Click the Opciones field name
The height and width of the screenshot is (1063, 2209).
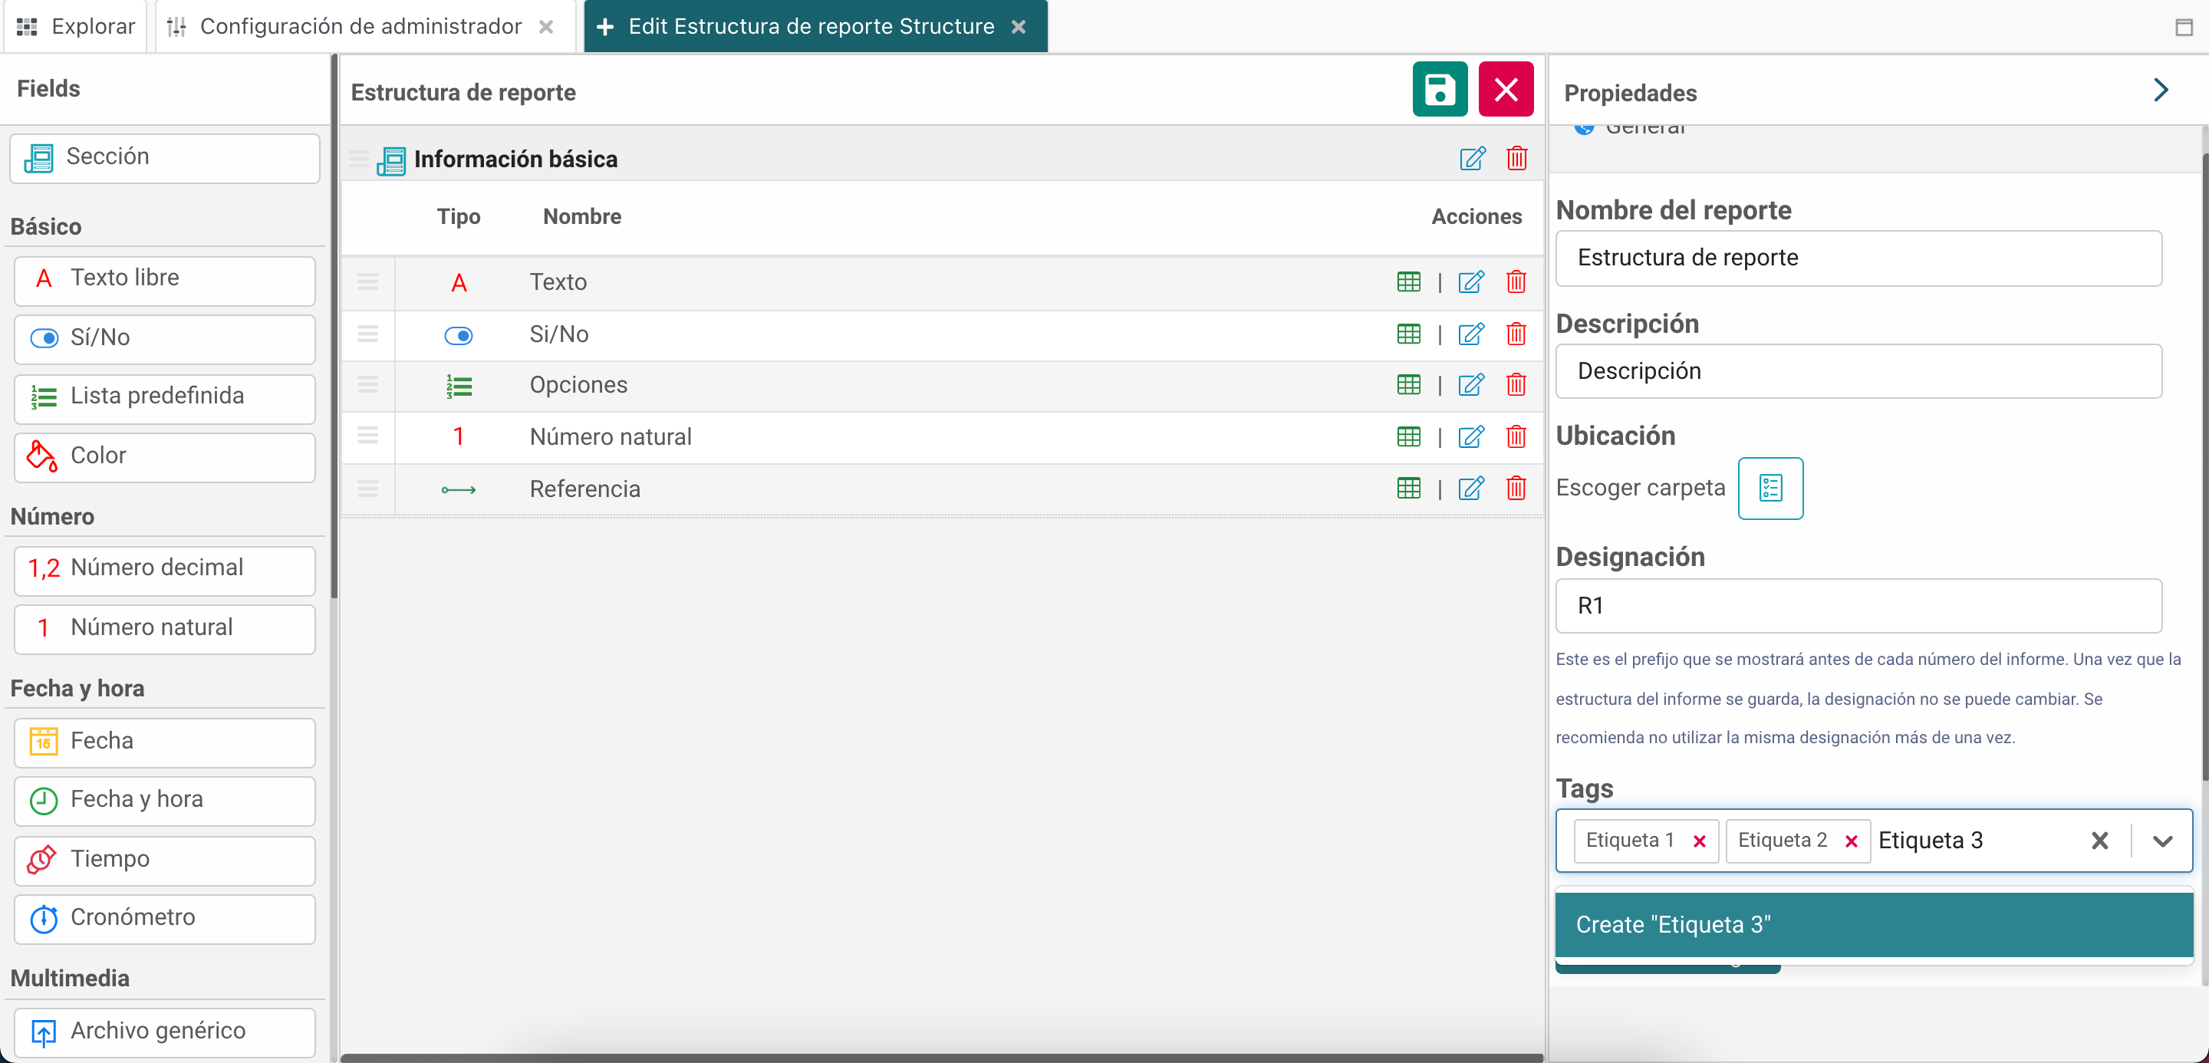point(578,385)
